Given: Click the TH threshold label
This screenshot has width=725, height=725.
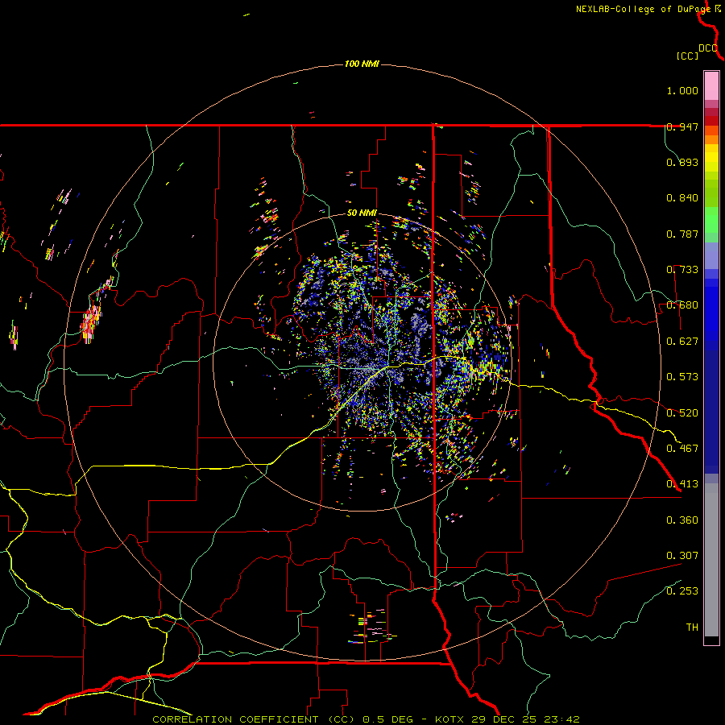Looking at the screenshot, I should (x=692, y=628).
